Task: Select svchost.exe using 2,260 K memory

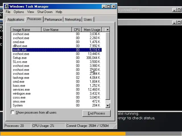Action: [57, 38]
